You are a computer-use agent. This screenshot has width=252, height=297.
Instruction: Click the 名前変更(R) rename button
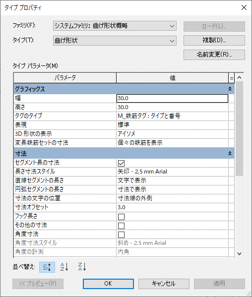click(214, 55)
